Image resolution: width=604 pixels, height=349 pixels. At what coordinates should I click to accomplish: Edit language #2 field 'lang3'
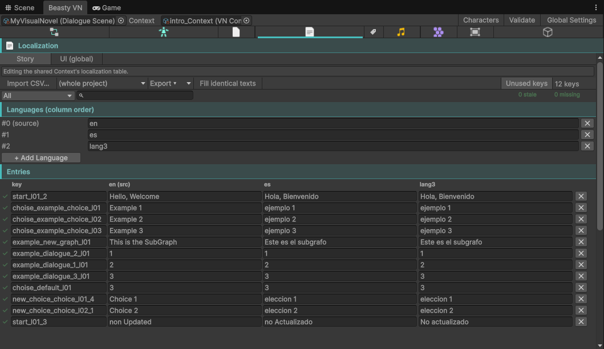(x=333, y=146)
